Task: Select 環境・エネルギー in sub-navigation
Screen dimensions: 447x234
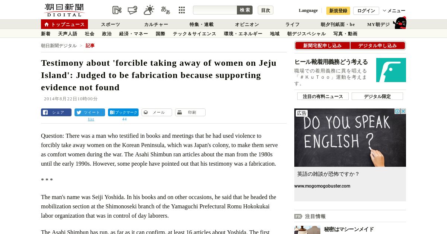Action: point(243,34)
